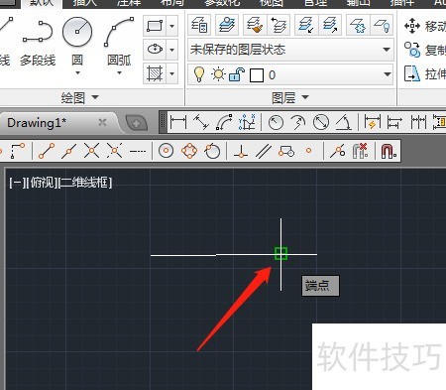
Task: Switch to the Drawing1* tab
Action: pyautogui.click(x=37, y=123)
